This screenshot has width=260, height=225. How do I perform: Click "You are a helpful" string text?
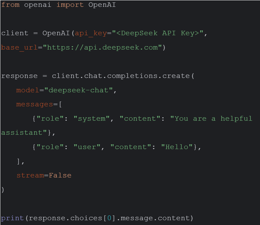[x=211, y=119]
